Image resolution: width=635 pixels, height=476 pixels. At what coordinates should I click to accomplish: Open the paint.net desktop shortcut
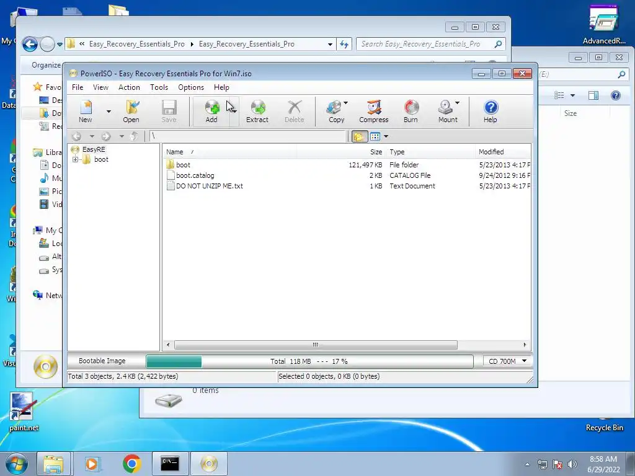(24, 412)
